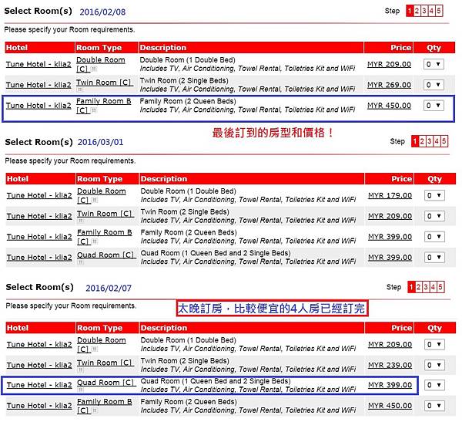Viewport: 462px width, 422px height.
Task: Click the 2016/02/07 date text
Action: (109, 289)
